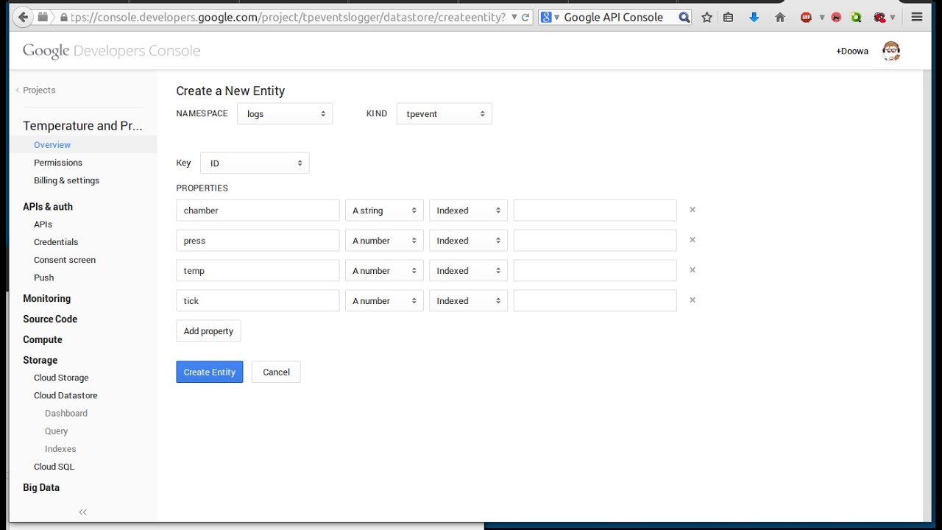The height and width of the screenshot is (530, 942).
Task: Click the chamber property name field
Action: tap(258, 211)
